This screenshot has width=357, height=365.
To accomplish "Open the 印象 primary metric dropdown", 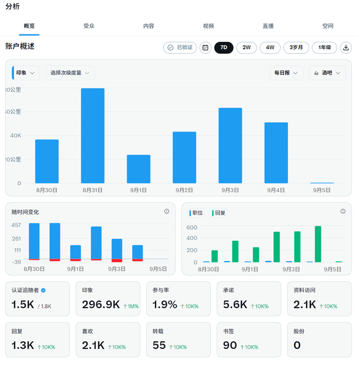I will (x=25, y=73).
